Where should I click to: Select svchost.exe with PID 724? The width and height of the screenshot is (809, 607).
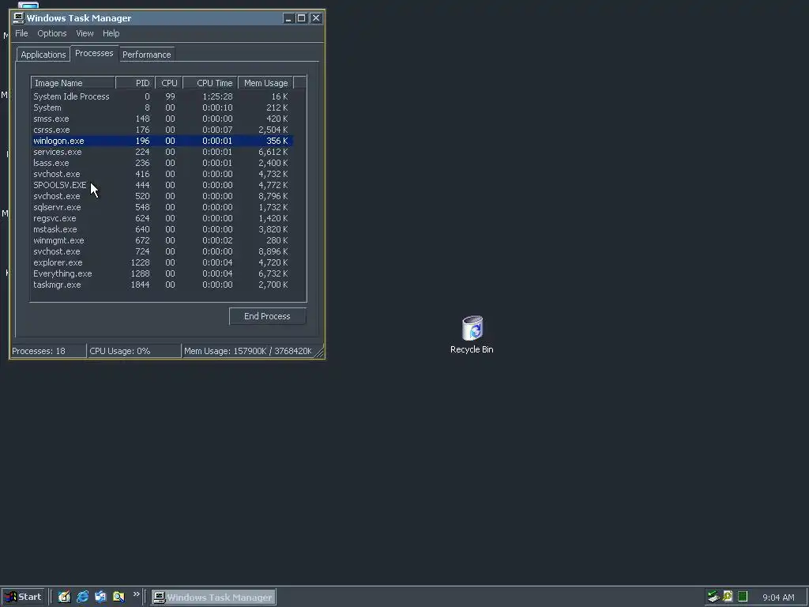coord(162,252)
